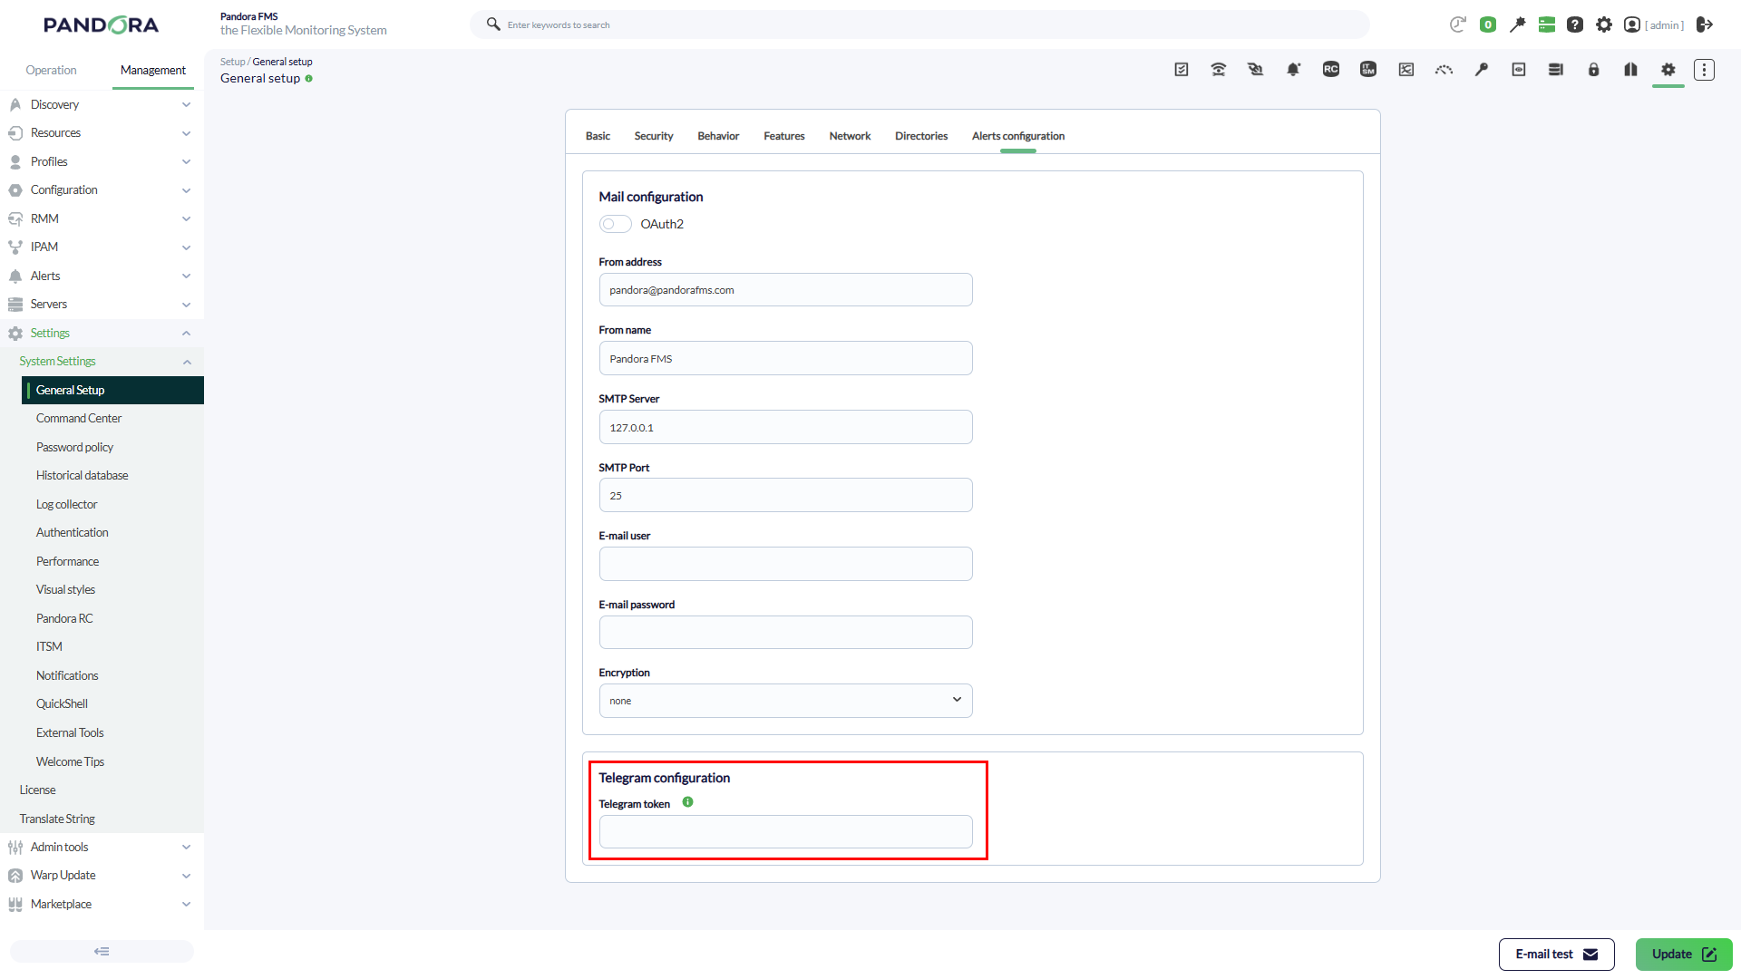
Task: Click the SMTP Port field
Action: pyautogui.click(x=785, y=496)
